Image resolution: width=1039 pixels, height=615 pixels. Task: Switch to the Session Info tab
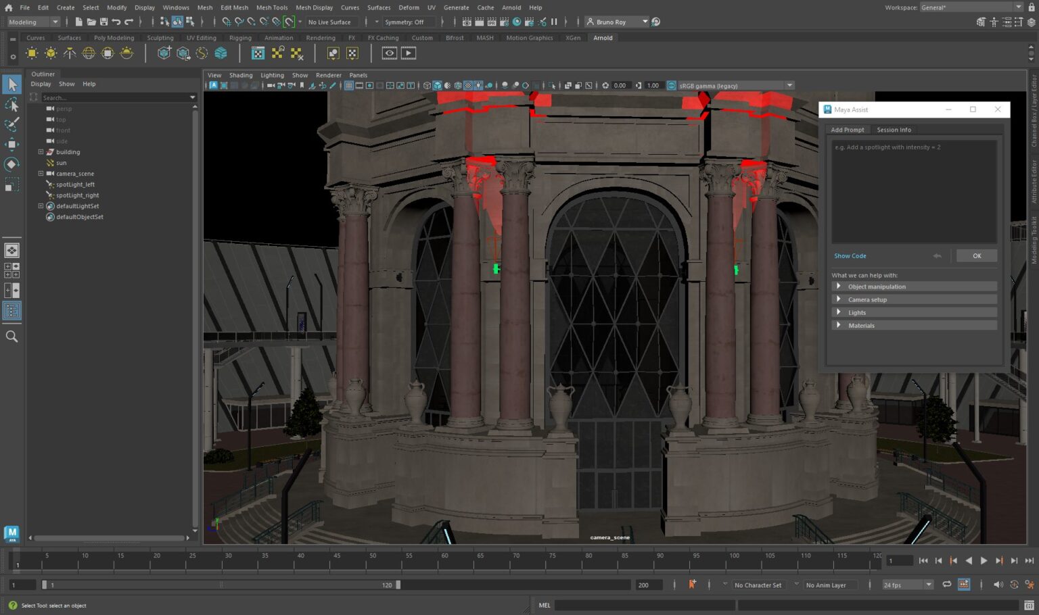click(x=894, y=130)
